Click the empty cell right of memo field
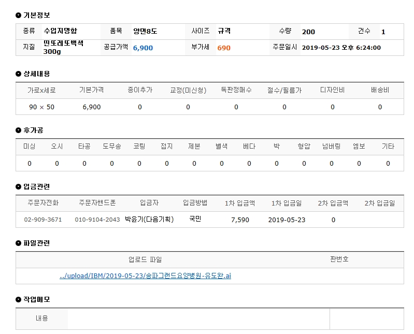The image size is (414, 334). click(x=366, y=318)
